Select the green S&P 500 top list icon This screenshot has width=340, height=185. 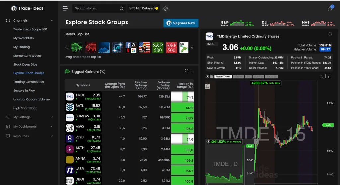tap(158, 48)
